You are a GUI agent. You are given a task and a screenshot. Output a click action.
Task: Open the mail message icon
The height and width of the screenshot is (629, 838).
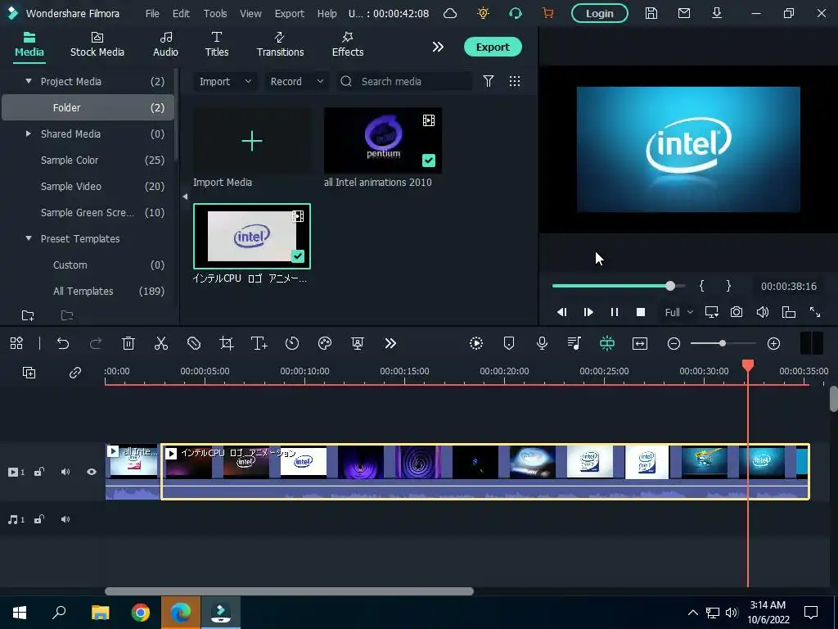[683, 13]
